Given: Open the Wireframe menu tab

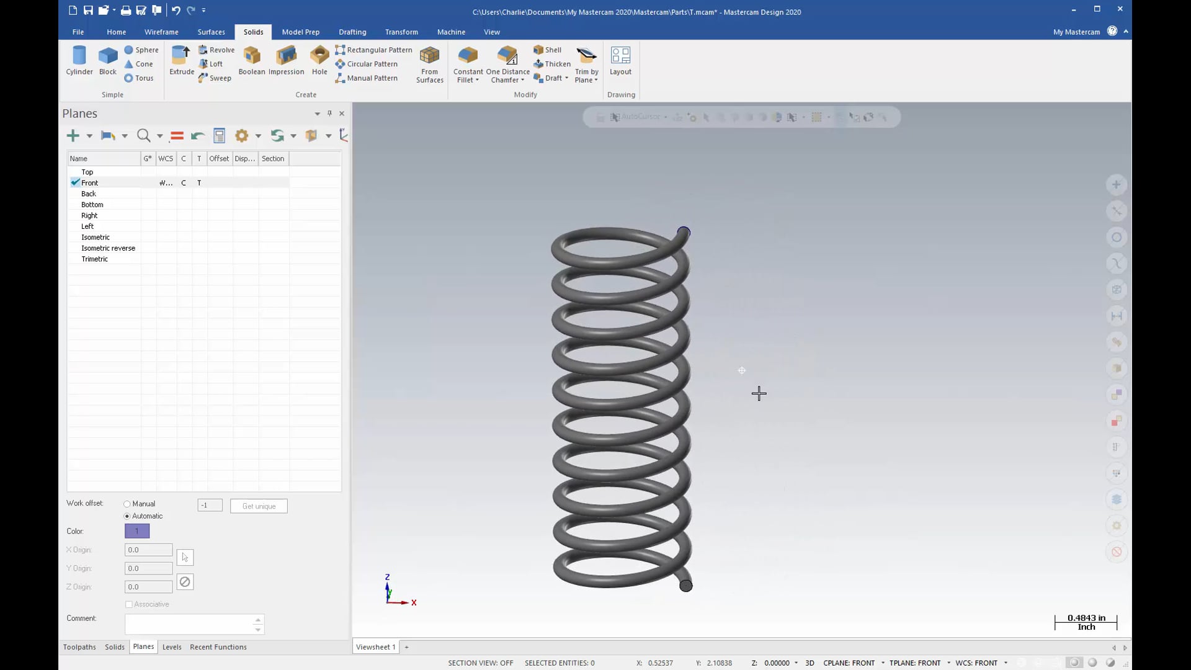Looking at the screenshot, I should click(x=161, y=32).
